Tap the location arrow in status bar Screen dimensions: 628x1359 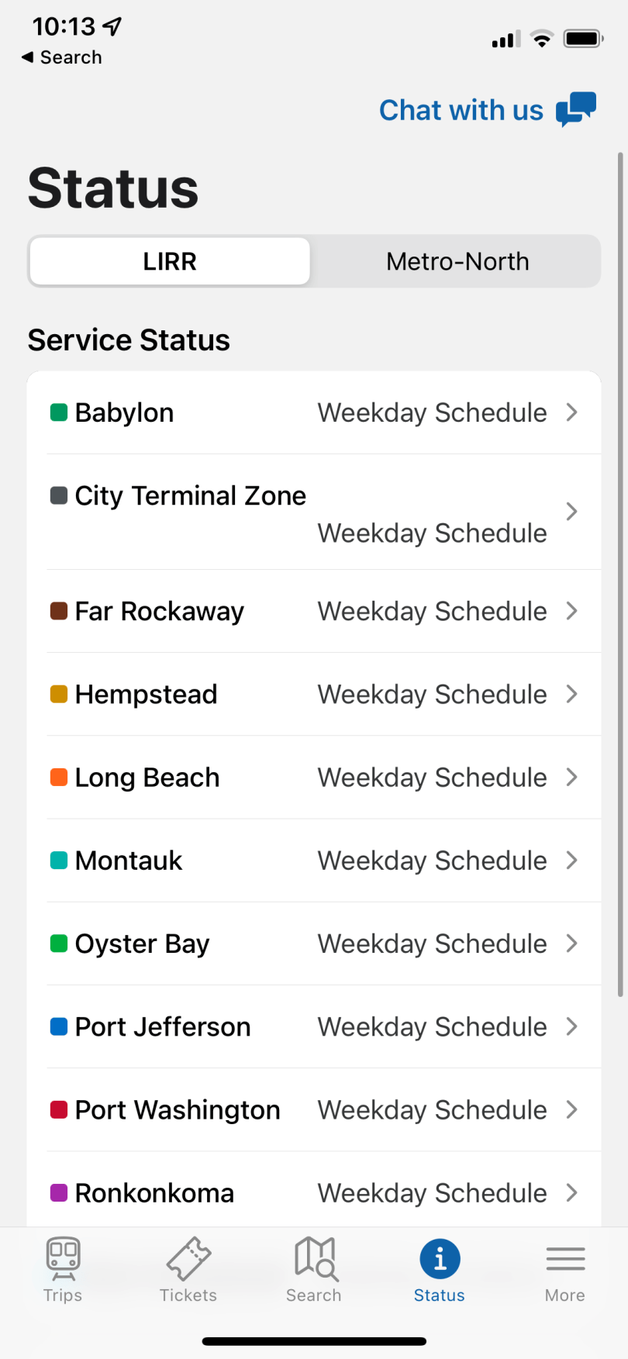point(112,26)
